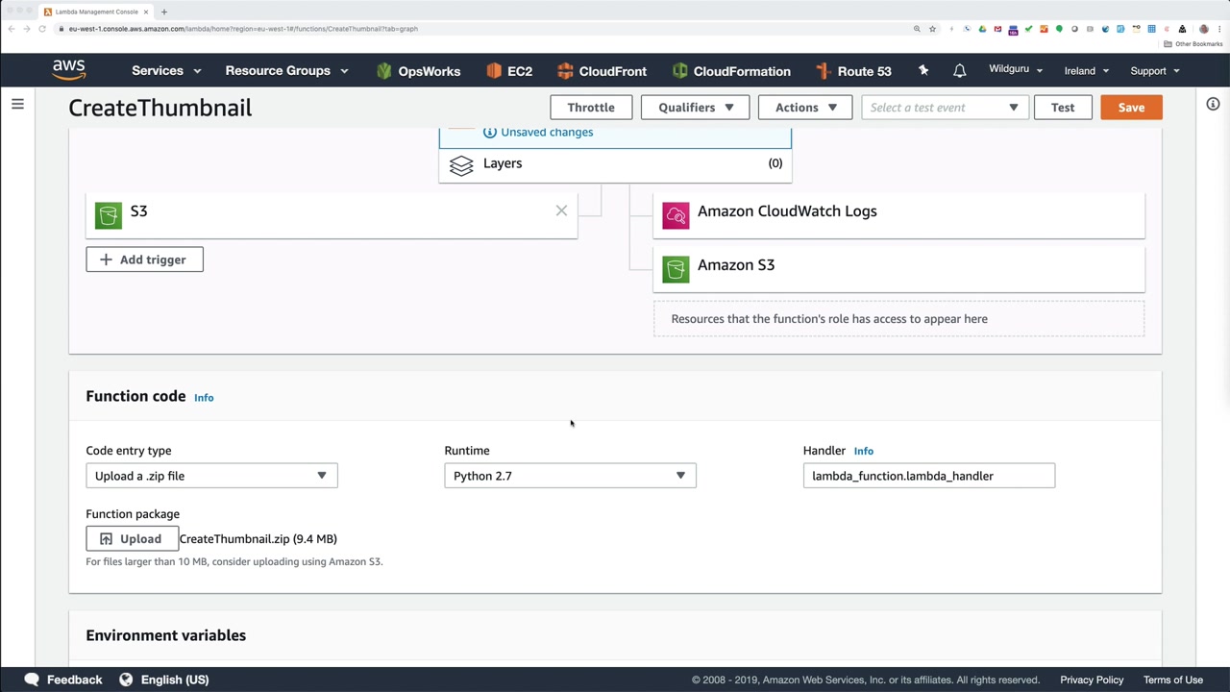1230x692 pixels.
Task: Click the language globe icon
Action: coord(126,680)
